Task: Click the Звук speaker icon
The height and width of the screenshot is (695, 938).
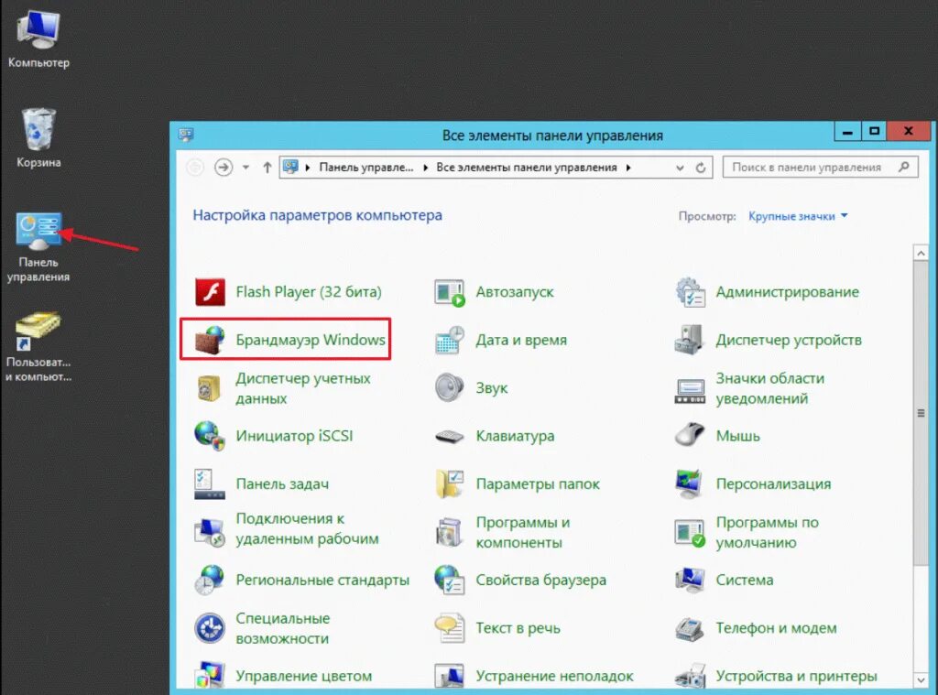Action: [x=449, y=387]
